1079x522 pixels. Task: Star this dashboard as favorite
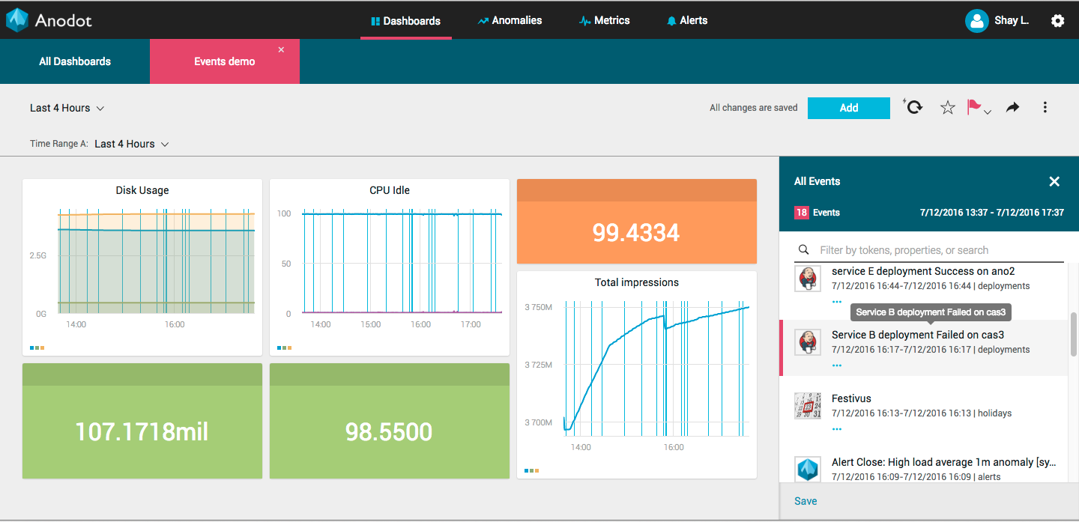948,108
